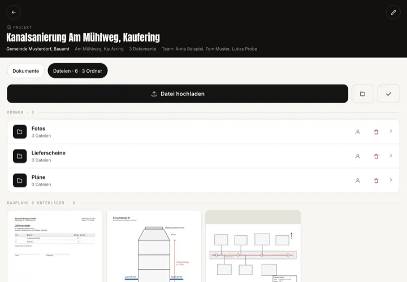Click the project title Kanalsanierung Am Mühlweg, Kaufering
The width and height of the screenshot is (407, 282).
pyautogui.click(x=83, y=37)
